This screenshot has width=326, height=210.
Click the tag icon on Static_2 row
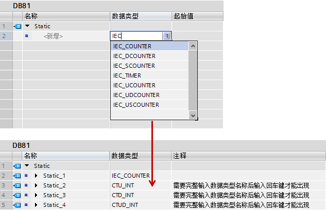tap(17, 185)
